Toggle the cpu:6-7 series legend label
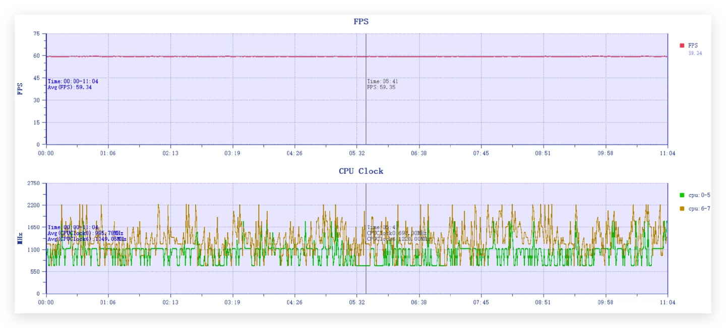 click(699, 209)
